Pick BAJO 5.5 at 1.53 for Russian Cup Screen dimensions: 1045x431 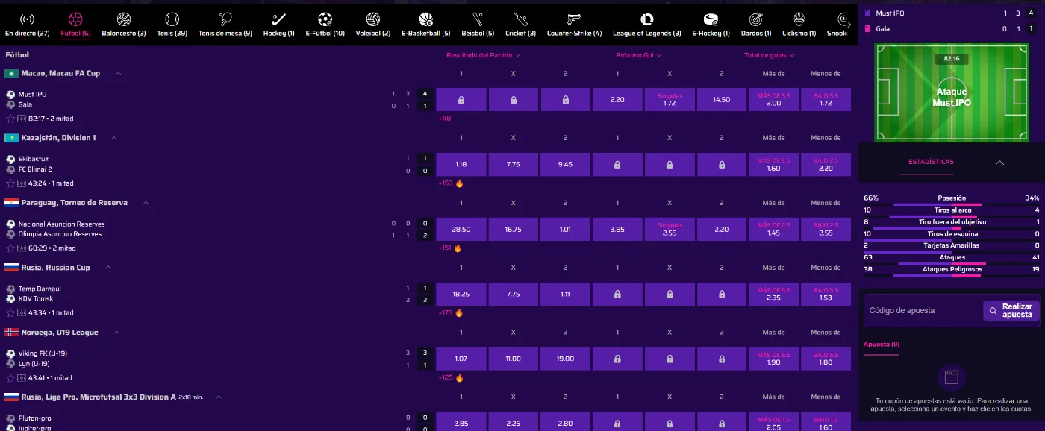[x=826, y=294]
